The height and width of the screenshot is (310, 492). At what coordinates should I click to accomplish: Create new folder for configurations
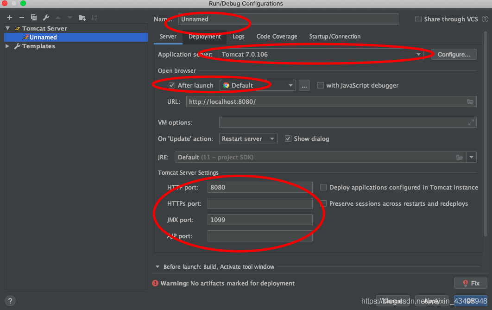click(x=82, y=18)
